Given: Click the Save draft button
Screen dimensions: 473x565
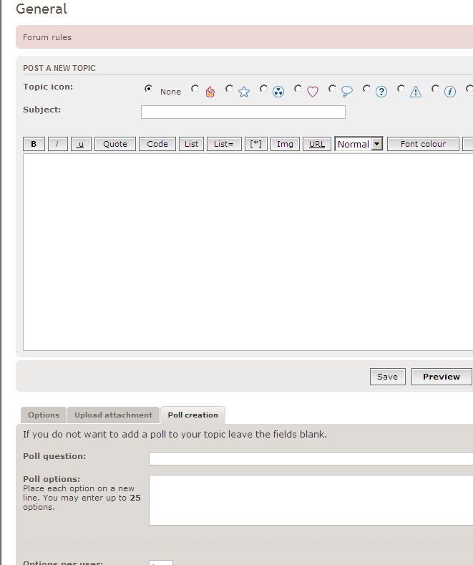Looking at the screenshot, I should click(x=387, y=377).
